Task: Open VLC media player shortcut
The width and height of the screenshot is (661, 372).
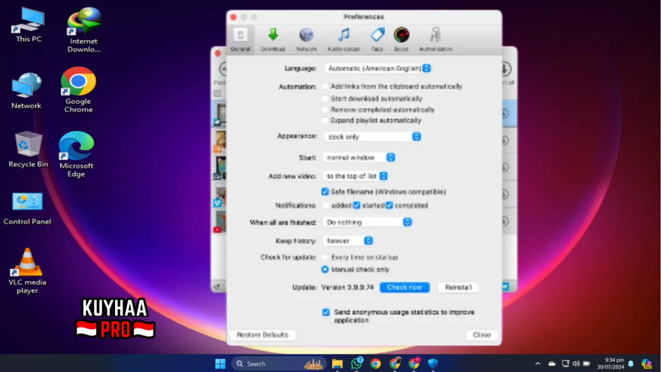Action: click(27, 271)
